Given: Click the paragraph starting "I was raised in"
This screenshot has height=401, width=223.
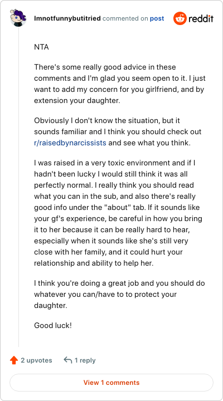Looking at the screenshot, I should (118, 213).
